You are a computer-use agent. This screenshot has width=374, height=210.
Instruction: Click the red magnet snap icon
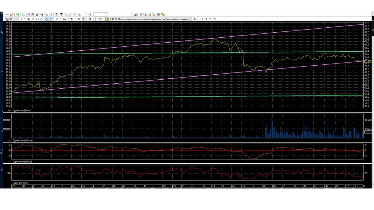[x=90, y=19]
